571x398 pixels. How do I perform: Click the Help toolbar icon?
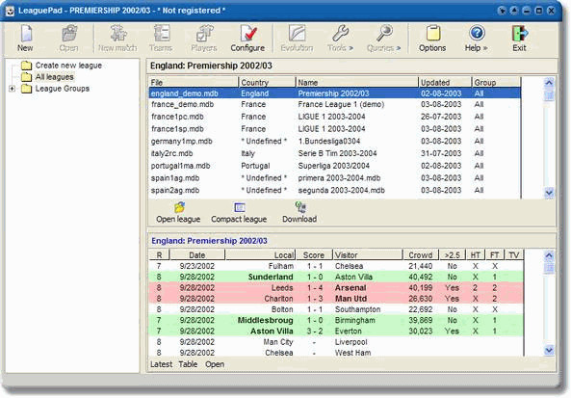pos(477,33)
